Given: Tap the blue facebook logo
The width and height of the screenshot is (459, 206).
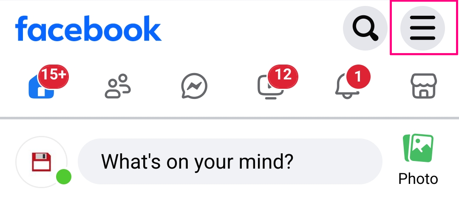Looking at the screenshot, I should point(88,28).
